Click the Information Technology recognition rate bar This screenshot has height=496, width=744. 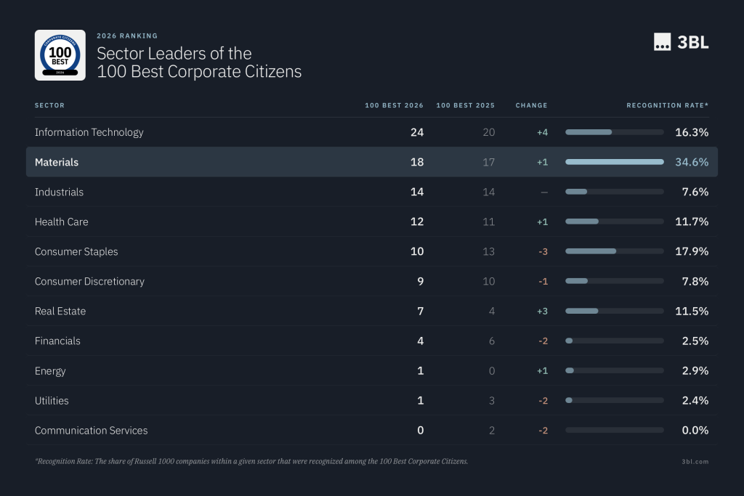pyautogui.click(x=615, y=132)
